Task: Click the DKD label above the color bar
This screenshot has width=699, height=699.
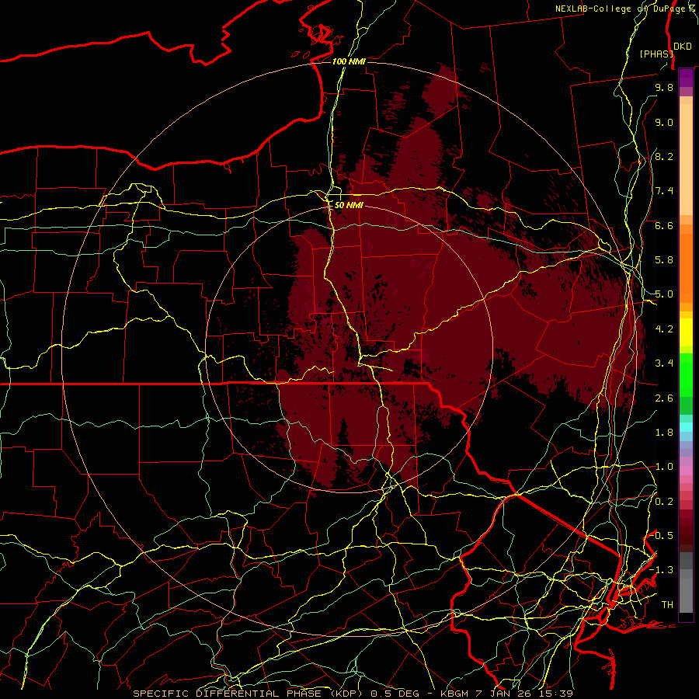Action: (683, 47)
